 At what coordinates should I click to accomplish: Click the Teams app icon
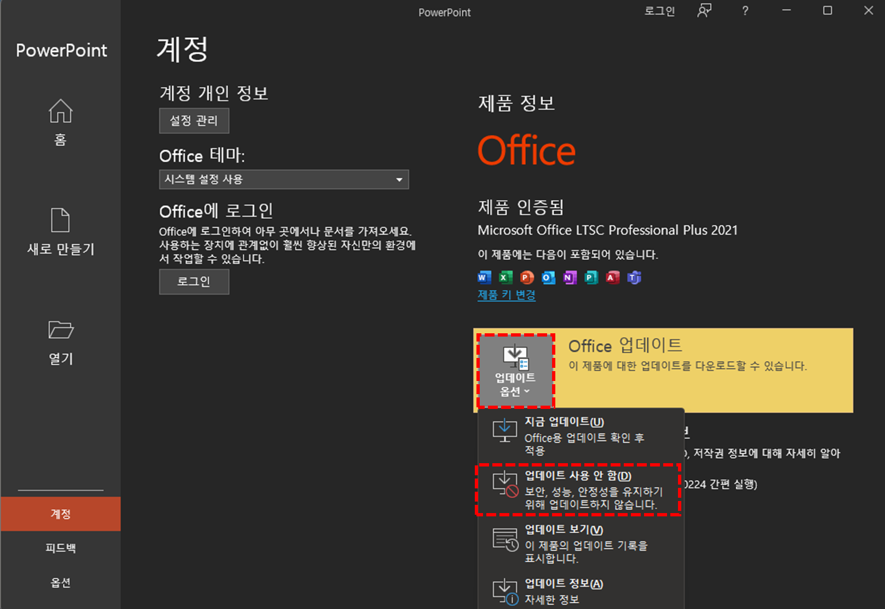pos(634,277)
